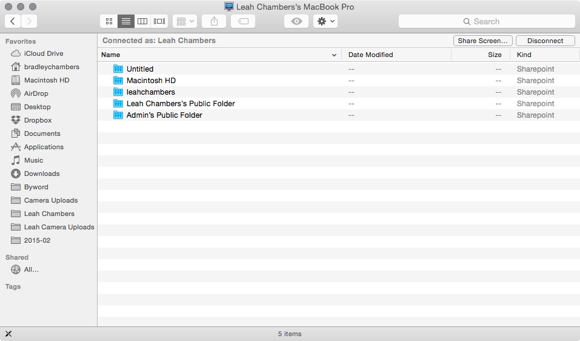Click the Share toolbar button
The width and height of the screenshot is (580, 341).
coord(214,21)
